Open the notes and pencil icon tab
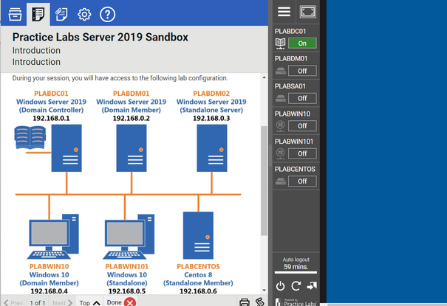The width and height of the screenshot is (447, 306). click(x=61, y=13)
